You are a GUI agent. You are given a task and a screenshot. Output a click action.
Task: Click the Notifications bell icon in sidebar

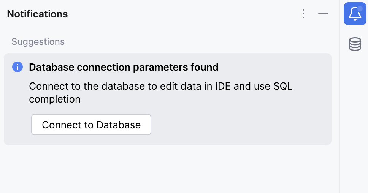[x=354, y=14]
